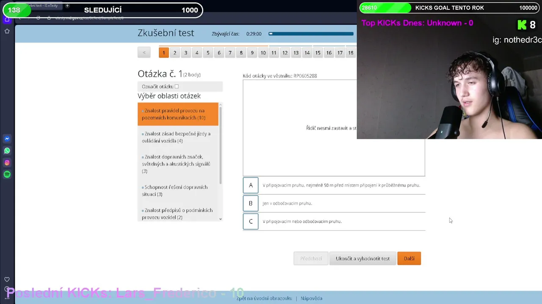Choose answer B

pyautogui.click(x=251, y=203)
